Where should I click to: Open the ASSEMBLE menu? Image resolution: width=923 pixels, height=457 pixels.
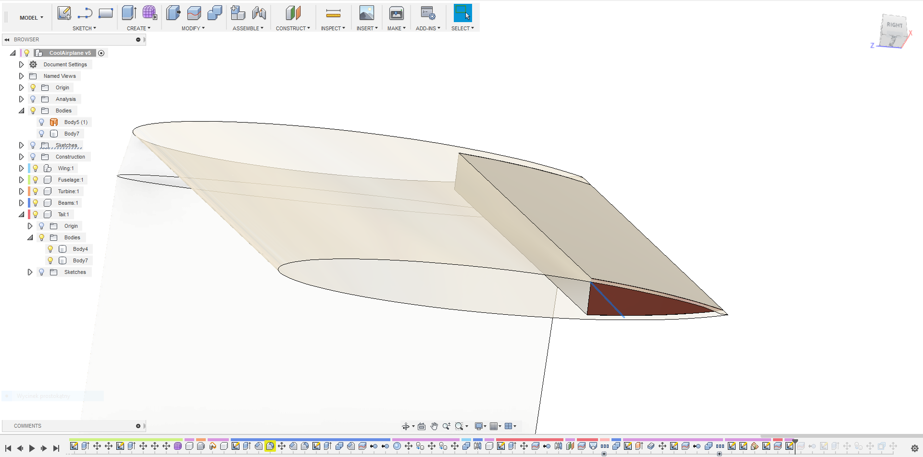(248, 28)
